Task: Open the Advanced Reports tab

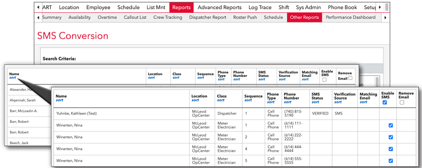Action: point(220,7)
